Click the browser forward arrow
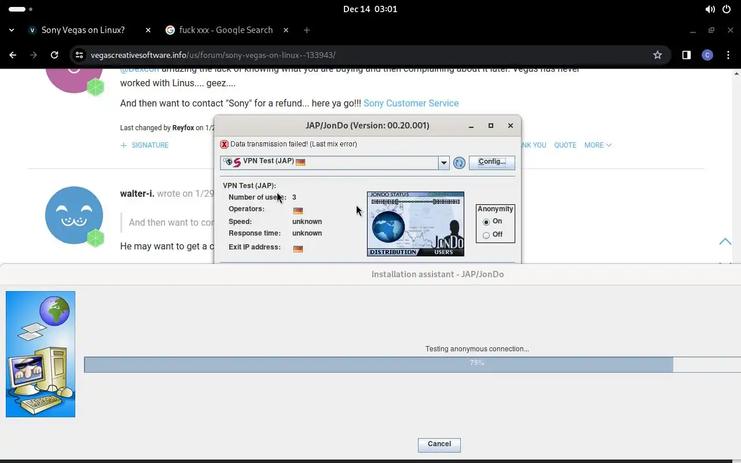Screen dimensions: 741x463 click(x=34, y=55)
